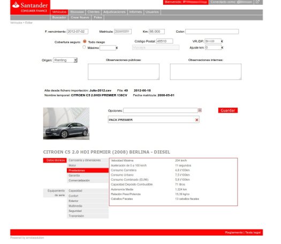
Task: Go to the Crear Nuevo submenu
Action: click(x=80, y=18)
